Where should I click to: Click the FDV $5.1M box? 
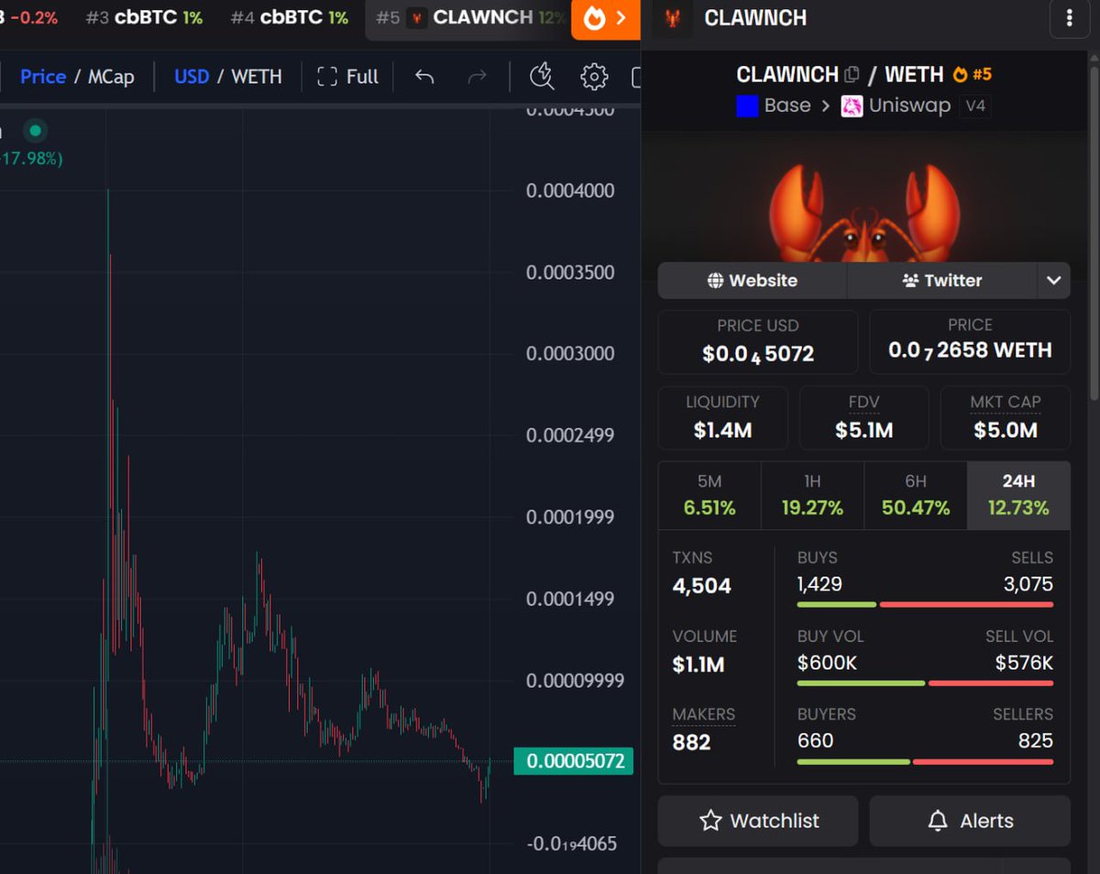[864, 417]
